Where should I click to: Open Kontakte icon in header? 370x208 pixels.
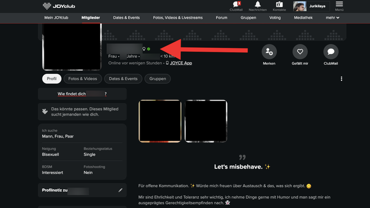[x=279, y=6]
